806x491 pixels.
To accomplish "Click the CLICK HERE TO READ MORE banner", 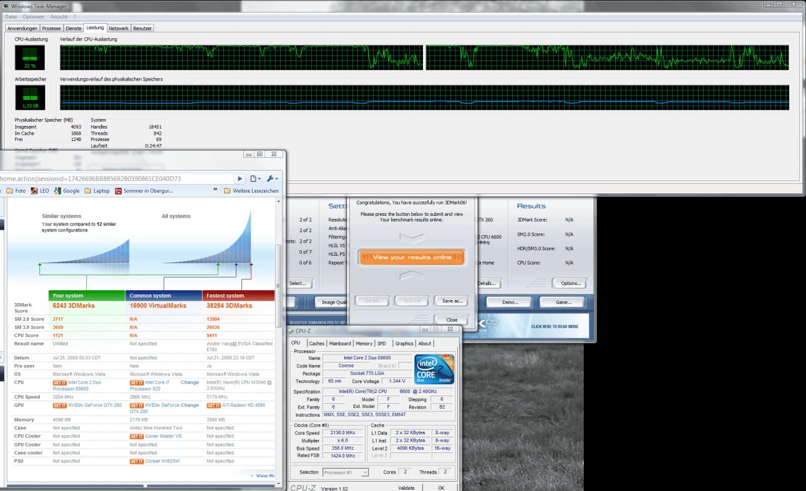I will point(555,326).
